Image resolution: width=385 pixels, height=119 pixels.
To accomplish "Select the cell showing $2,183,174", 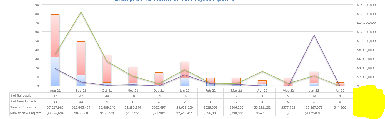I will 133,107.
